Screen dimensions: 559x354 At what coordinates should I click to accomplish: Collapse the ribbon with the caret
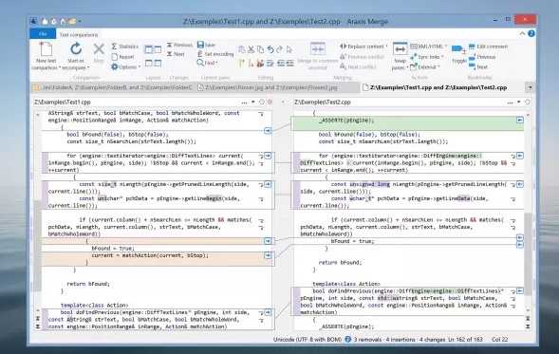(522, 33)
